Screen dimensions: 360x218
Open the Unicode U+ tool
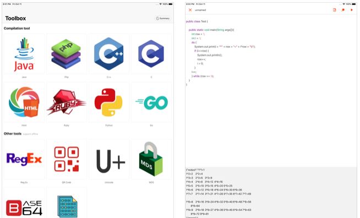pos(109,159)
